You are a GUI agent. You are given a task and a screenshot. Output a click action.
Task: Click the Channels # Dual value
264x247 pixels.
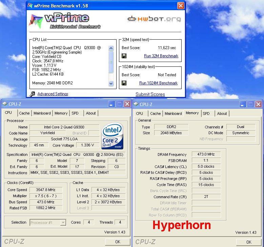pyautogui.click(x=241, y=127)
